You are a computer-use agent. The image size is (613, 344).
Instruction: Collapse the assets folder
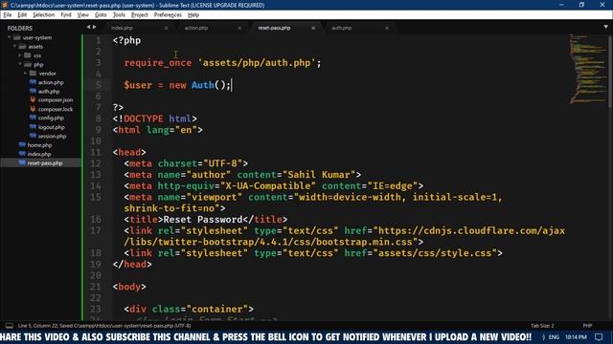(15, 47)
